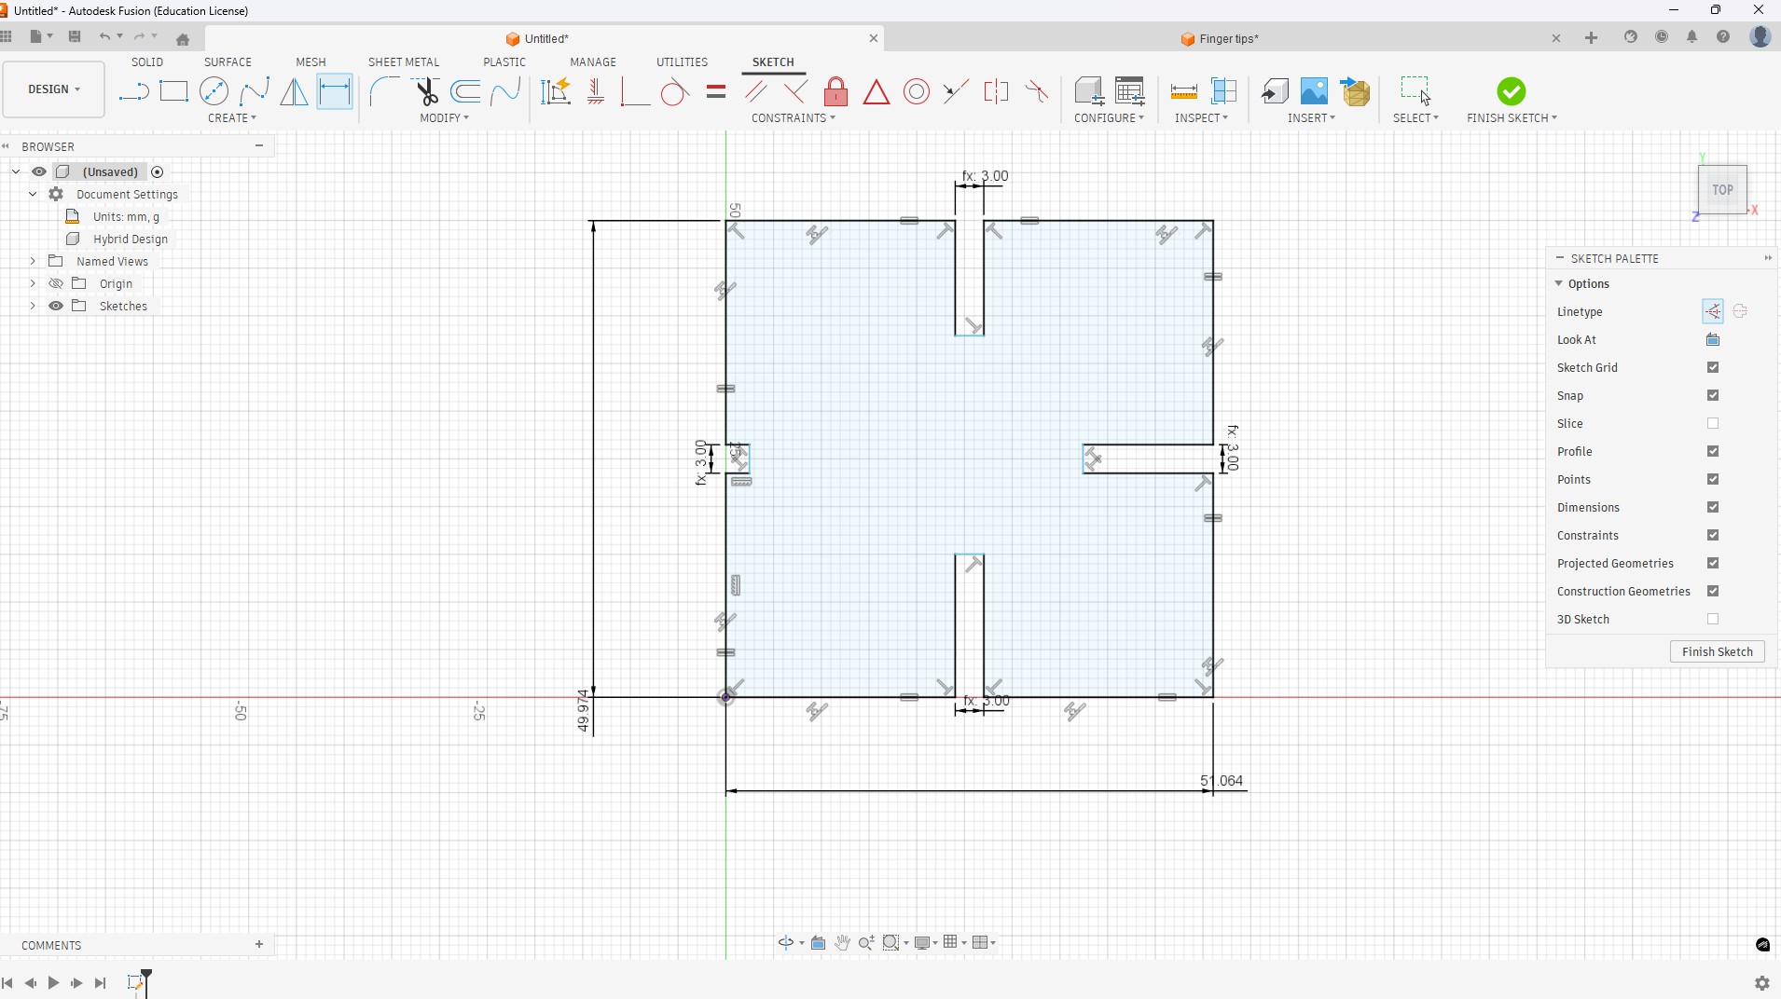Select the Mirror sketch tool
This screenshot has width=1781, height=999.
point(295,91)
